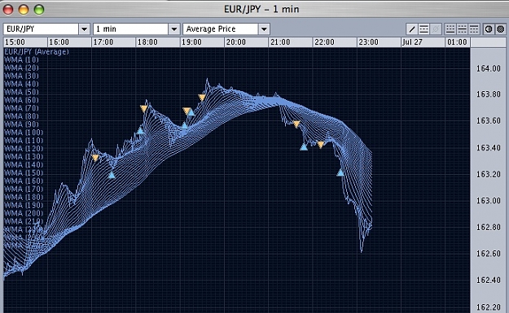
Task: Click the greyed-out crossed-circle delete line icon
Action: 436,29
